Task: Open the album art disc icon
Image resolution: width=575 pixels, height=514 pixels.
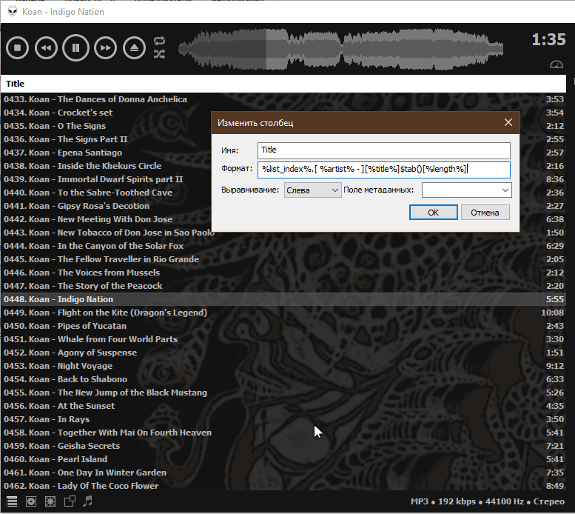Action: [31, 501]
